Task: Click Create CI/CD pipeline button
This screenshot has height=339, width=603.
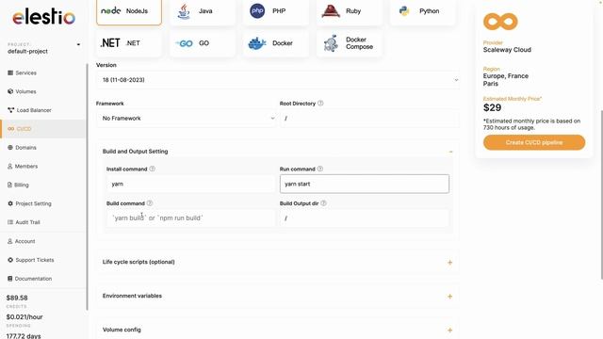Action: tap(534, 142)
